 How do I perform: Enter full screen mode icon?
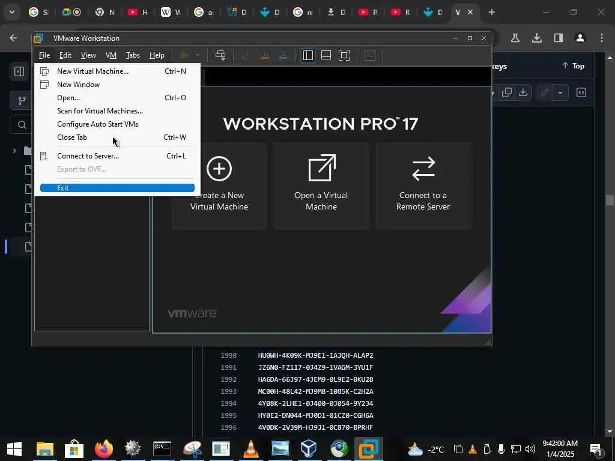tap(344, 55)
